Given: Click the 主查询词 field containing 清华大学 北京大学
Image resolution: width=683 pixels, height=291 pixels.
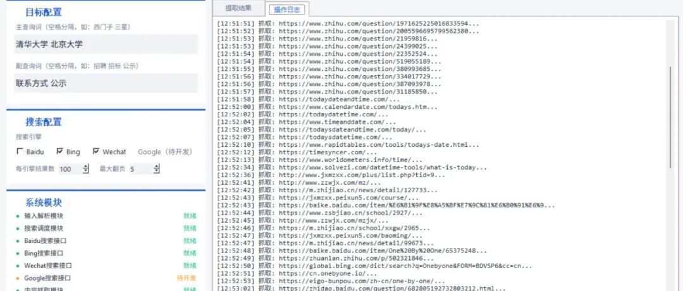Looking at the screenshot, I should pos(106,44).
